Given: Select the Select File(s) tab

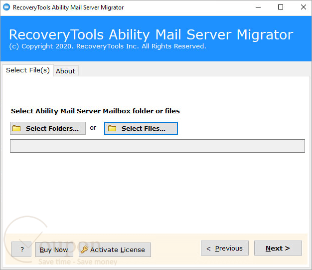Looking at the screenshot, I should click(27, 70).
